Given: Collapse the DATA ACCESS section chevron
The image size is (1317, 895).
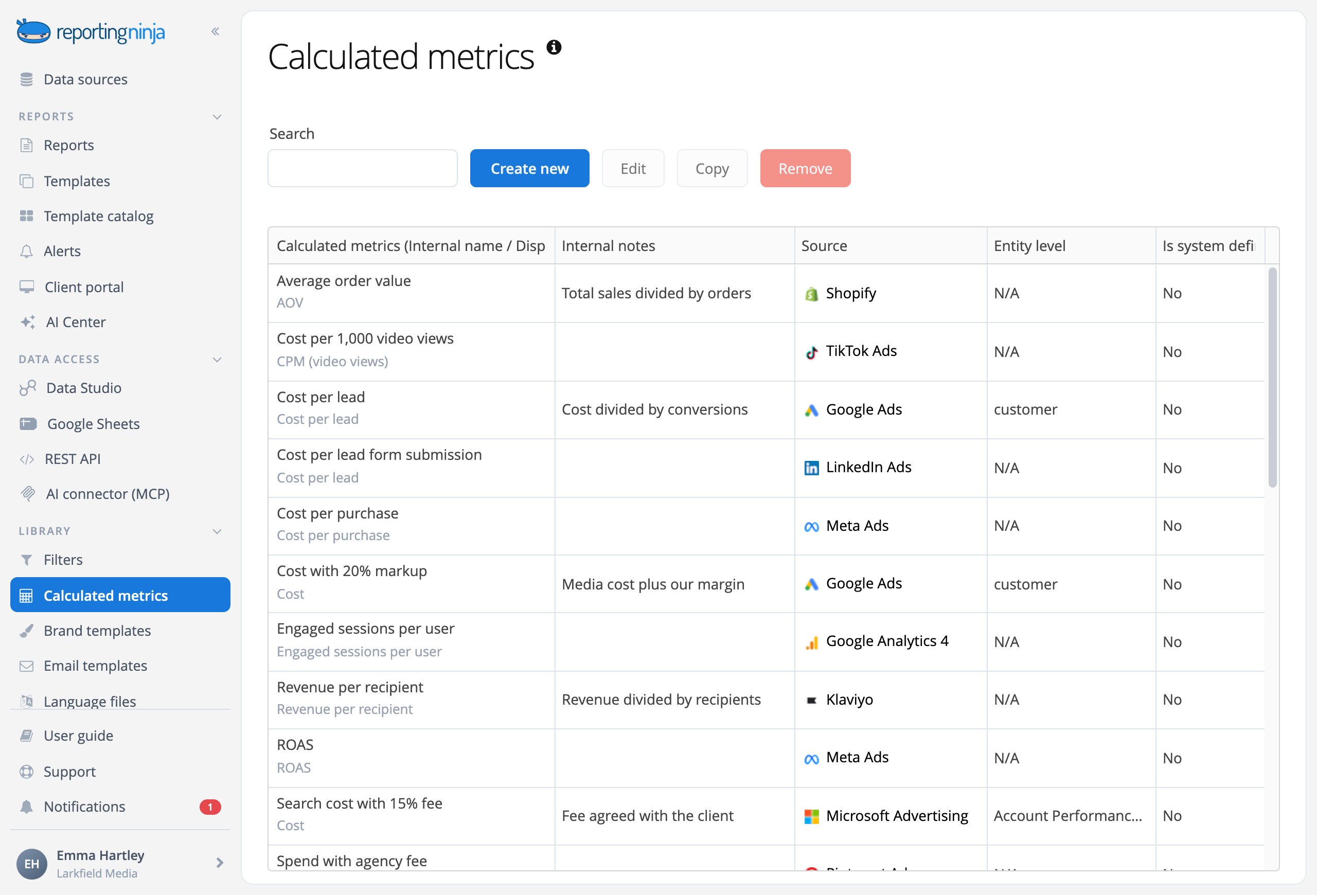Looking at the screenshot, I should tap(217, 360).
